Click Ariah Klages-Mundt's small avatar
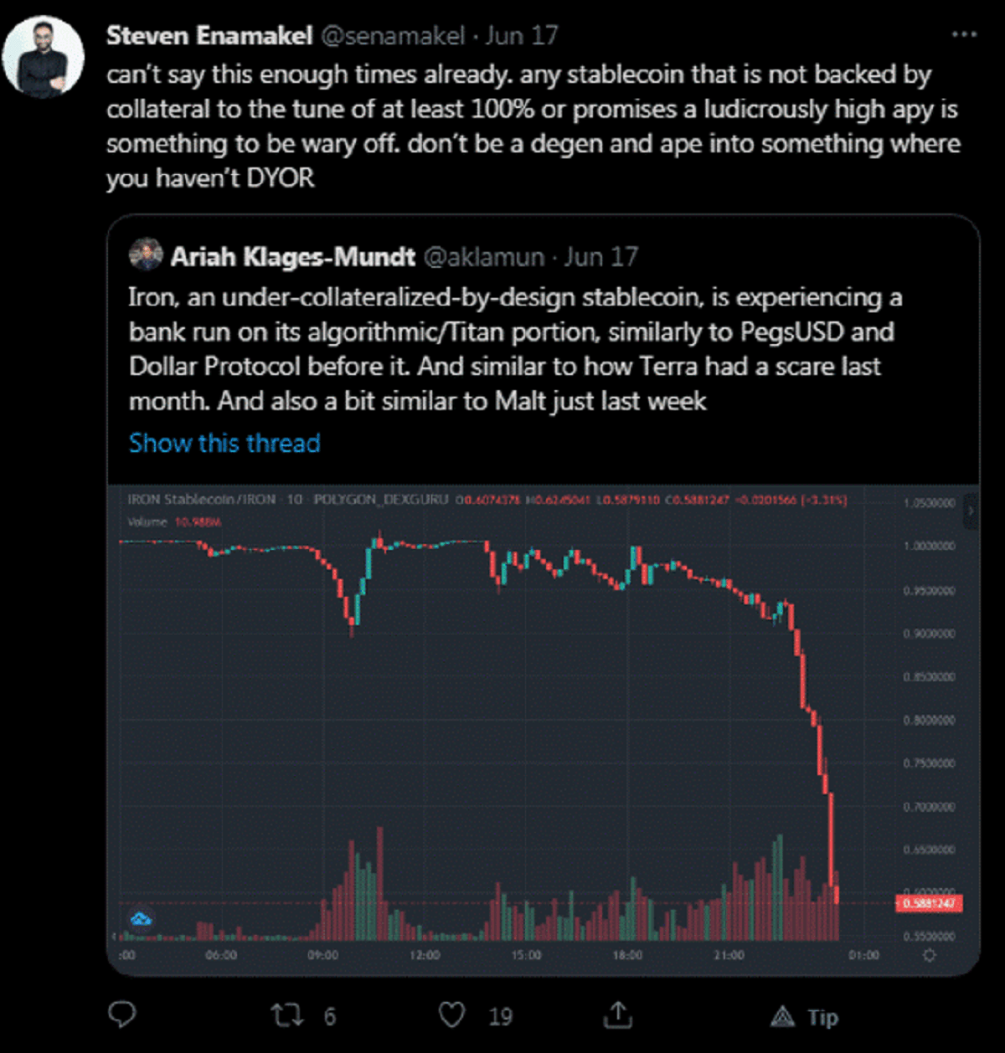1005x1053 pixels. [x=146, y=255]
